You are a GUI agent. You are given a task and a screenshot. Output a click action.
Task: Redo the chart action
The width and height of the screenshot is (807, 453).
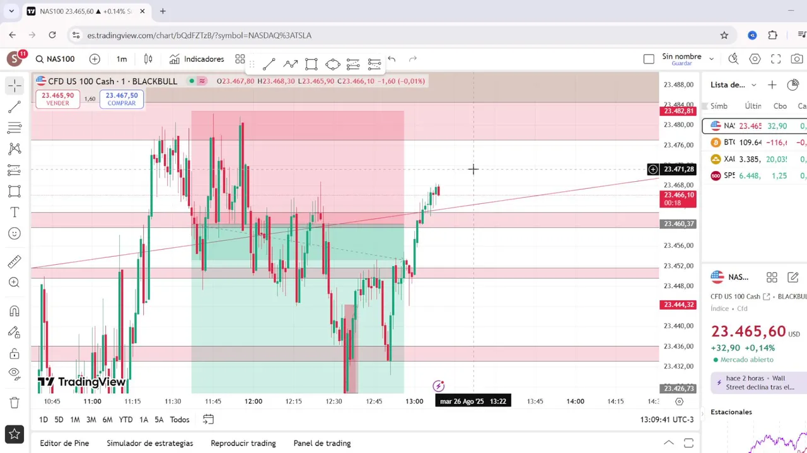(413, 59)
